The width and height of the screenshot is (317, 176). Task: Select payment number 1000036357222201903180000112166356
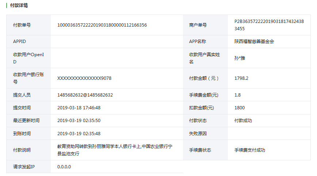coord(102,25)
